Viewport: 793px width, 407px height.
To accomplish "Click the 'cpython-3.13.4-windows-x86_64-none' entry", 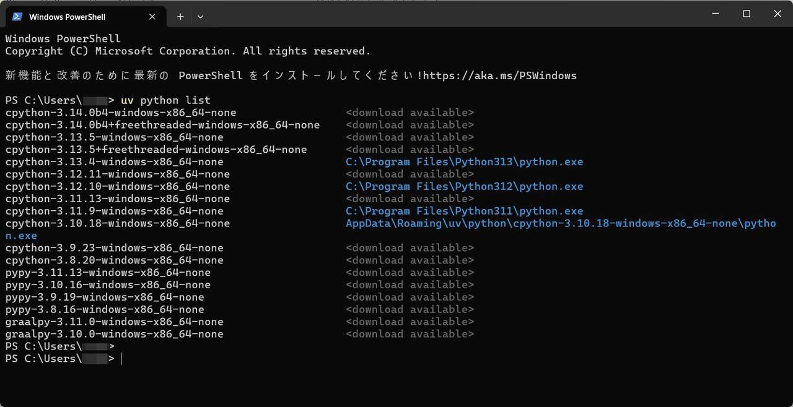I will tap(114, 162).
